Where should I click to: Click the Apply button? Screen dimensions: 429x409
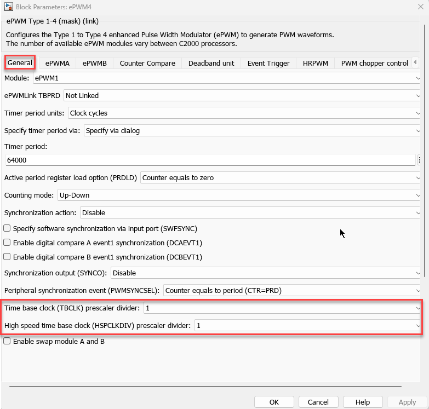pos(407,402)
